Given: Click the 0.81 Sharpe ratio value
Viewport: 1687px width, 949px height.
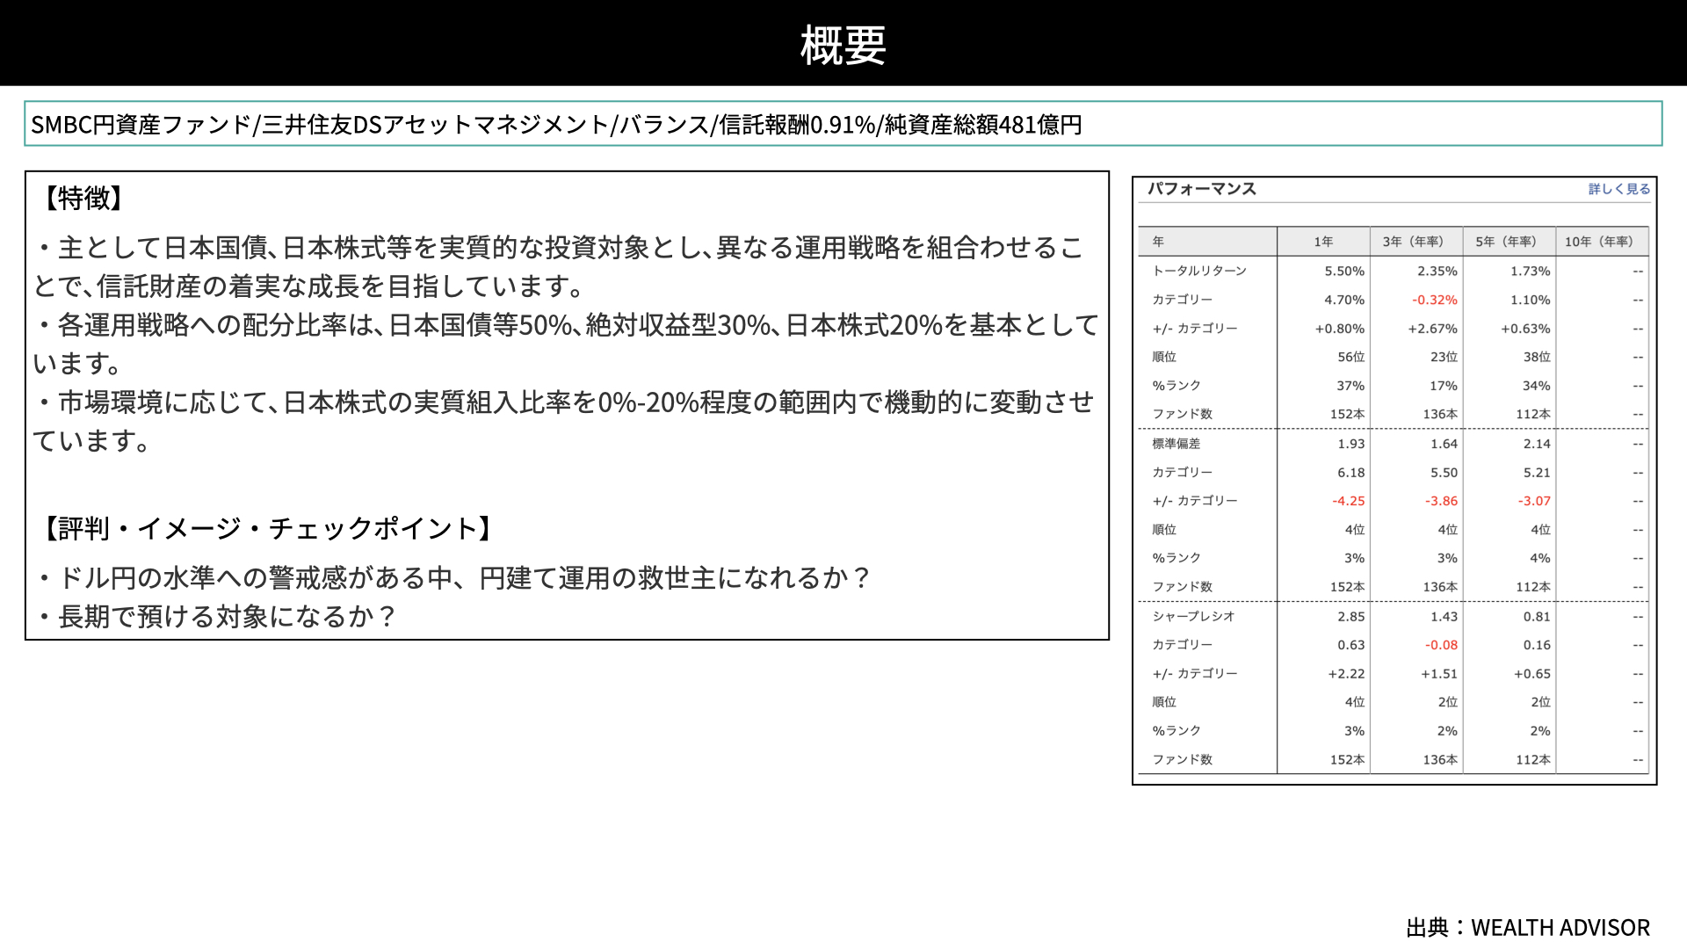Looking at the screenshot, I should click(x=1537, y=617).
